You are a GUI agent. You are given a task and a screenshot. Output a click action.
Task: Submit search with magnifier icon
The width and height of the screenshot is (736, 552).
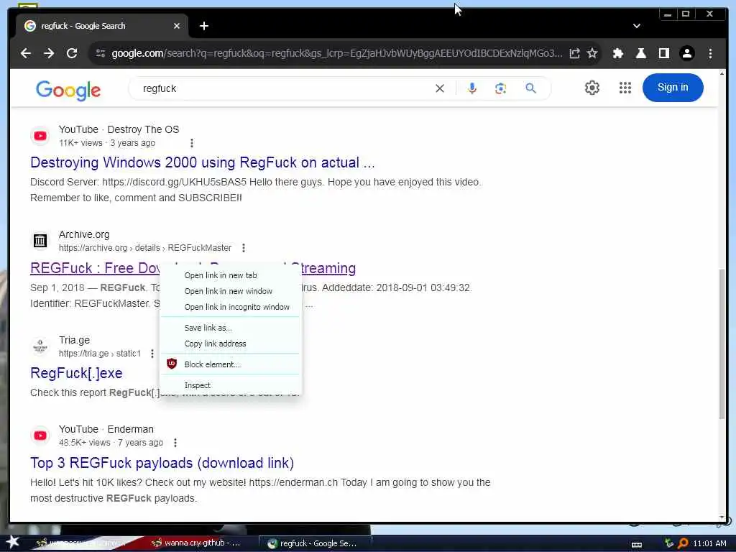[531, 88]
